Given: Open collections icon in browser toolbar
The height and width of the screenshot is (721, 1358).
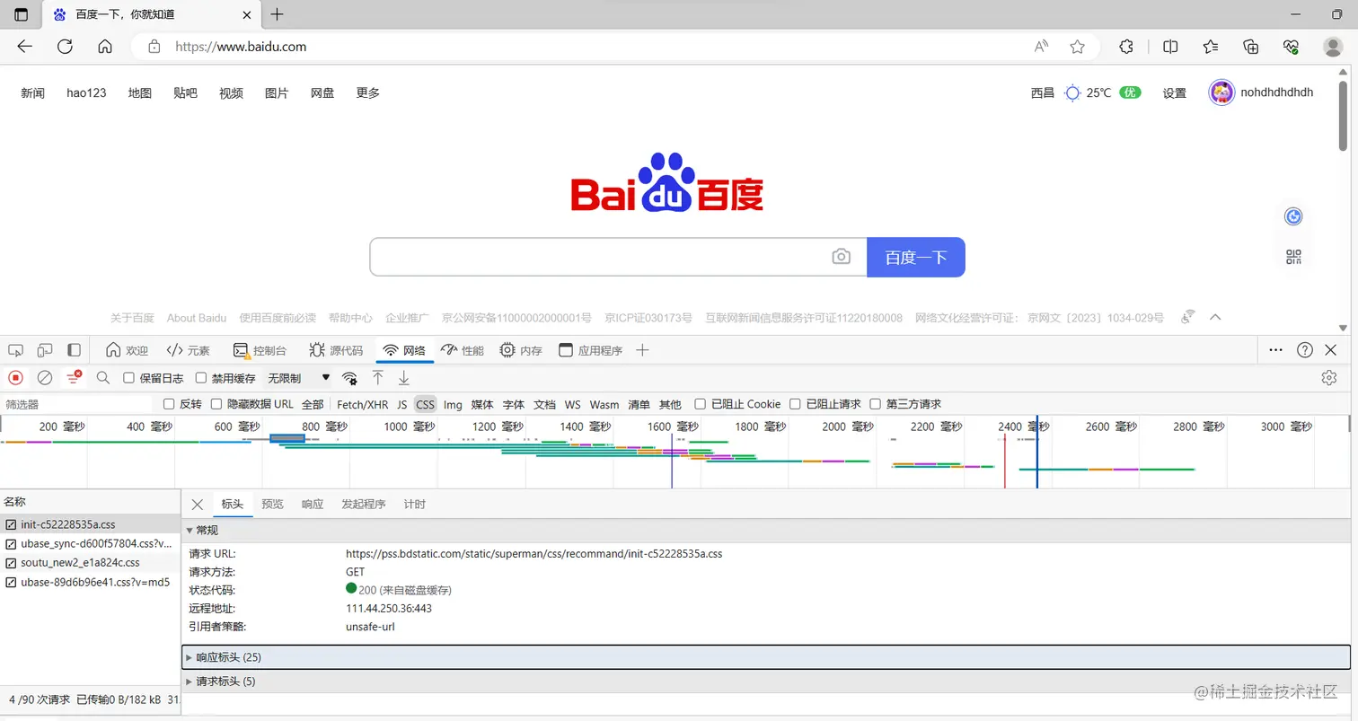Looking at the screenshot, I should pyautogui.click(x=1251, y=47).
